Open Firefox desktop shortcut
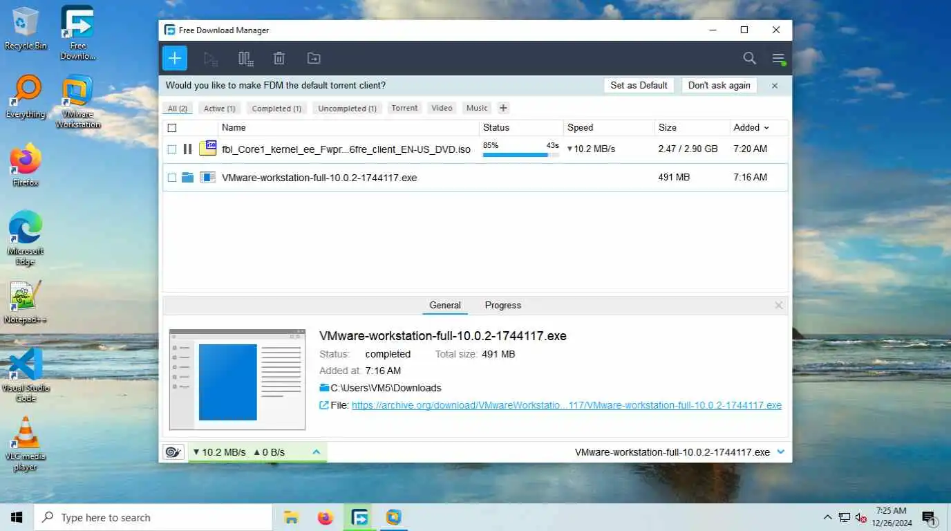Image resolution: width=951 pixels, height=531 pixels. click(26, 165)
